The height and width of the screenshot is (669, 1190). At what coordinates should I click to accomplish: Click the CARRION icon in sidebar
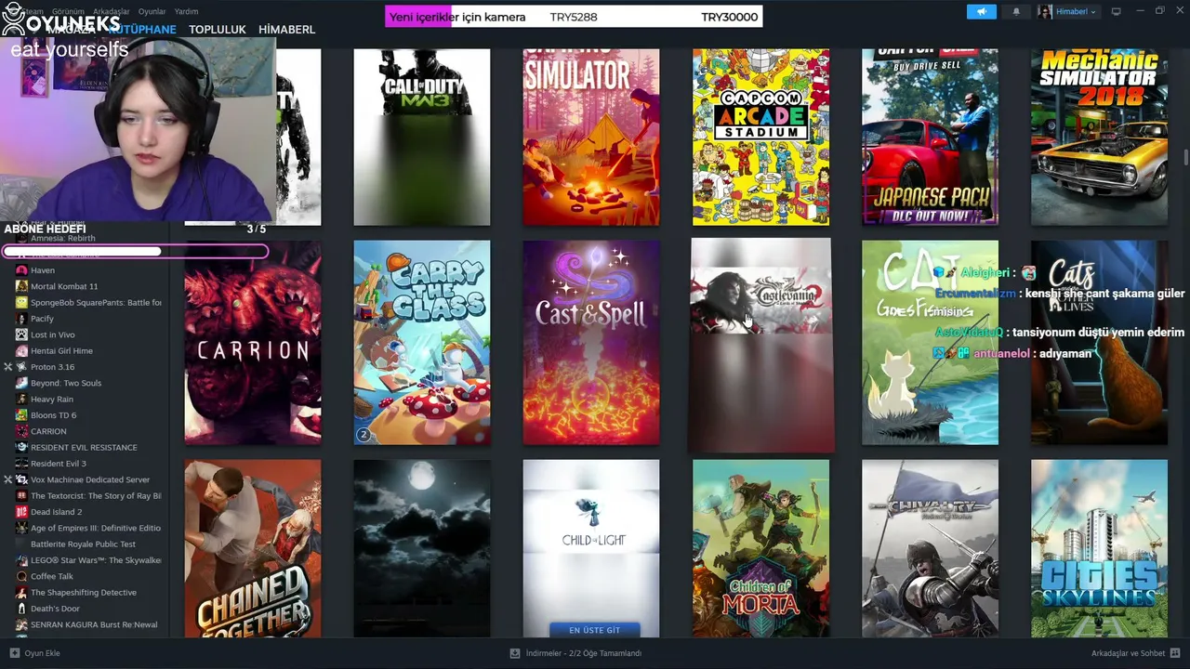point(21,431)
